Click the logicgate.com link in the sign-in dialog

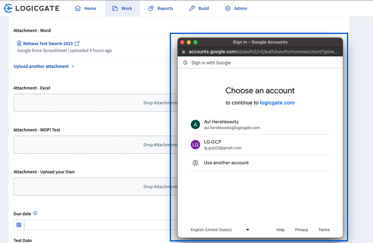click(277, 103)
